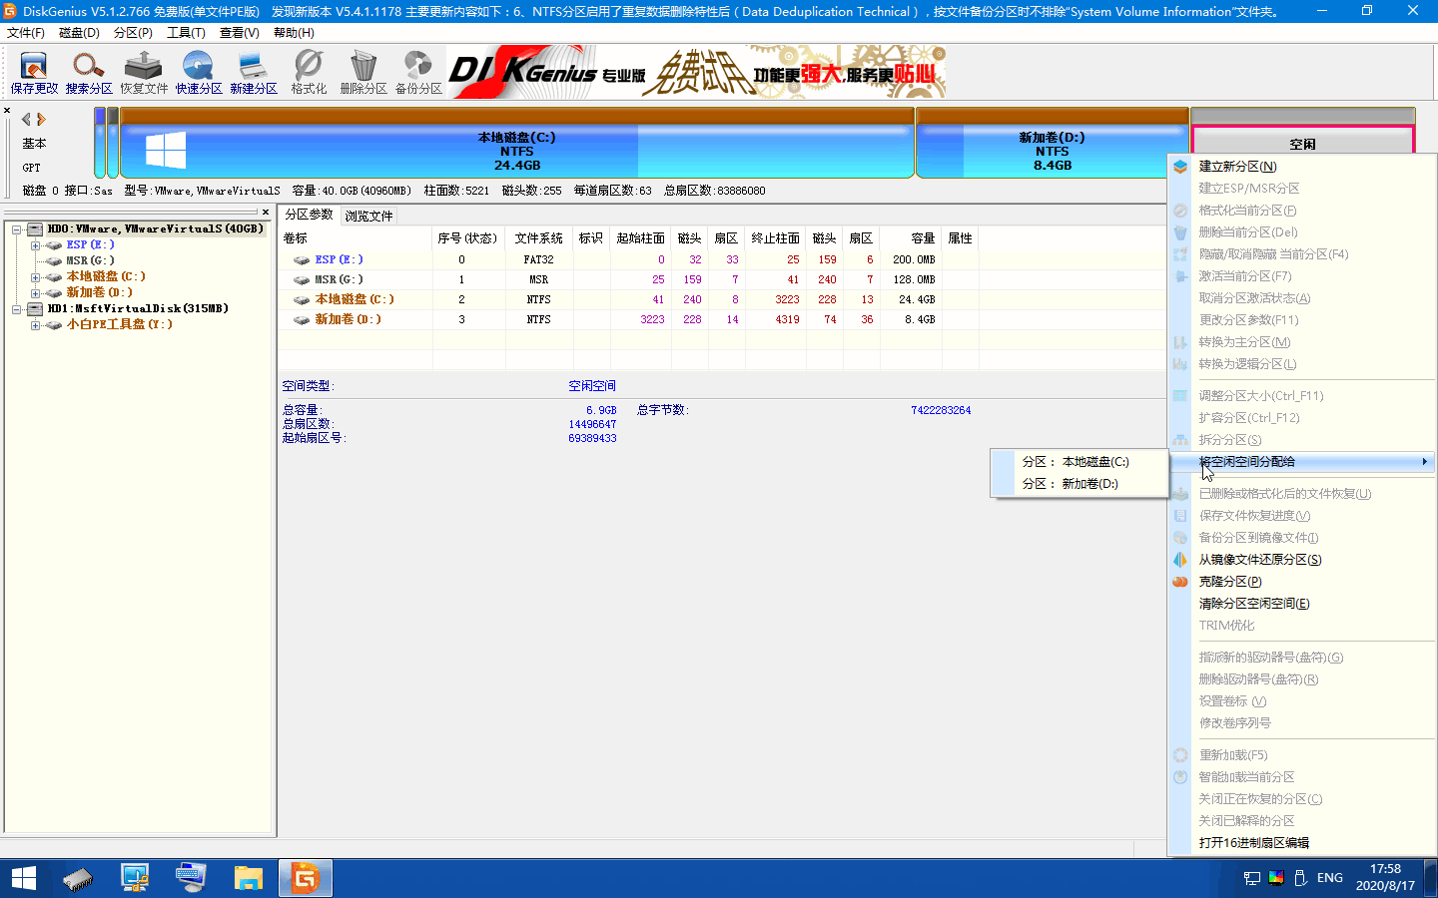Click the DiskGenius 专业版 免费试用 banner

(x=697, y=72)
